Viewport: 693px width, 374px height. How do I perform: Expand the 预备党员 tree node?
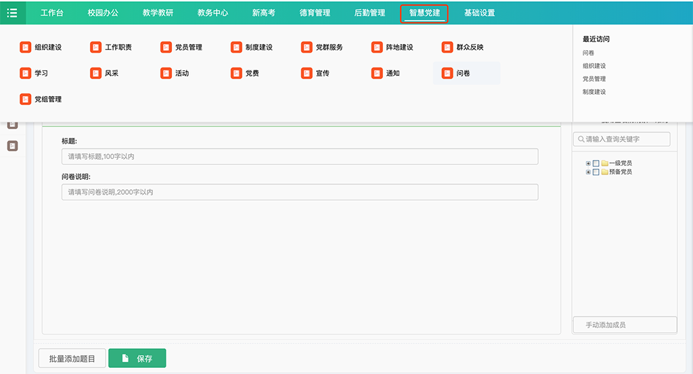[x=589, y=172]
